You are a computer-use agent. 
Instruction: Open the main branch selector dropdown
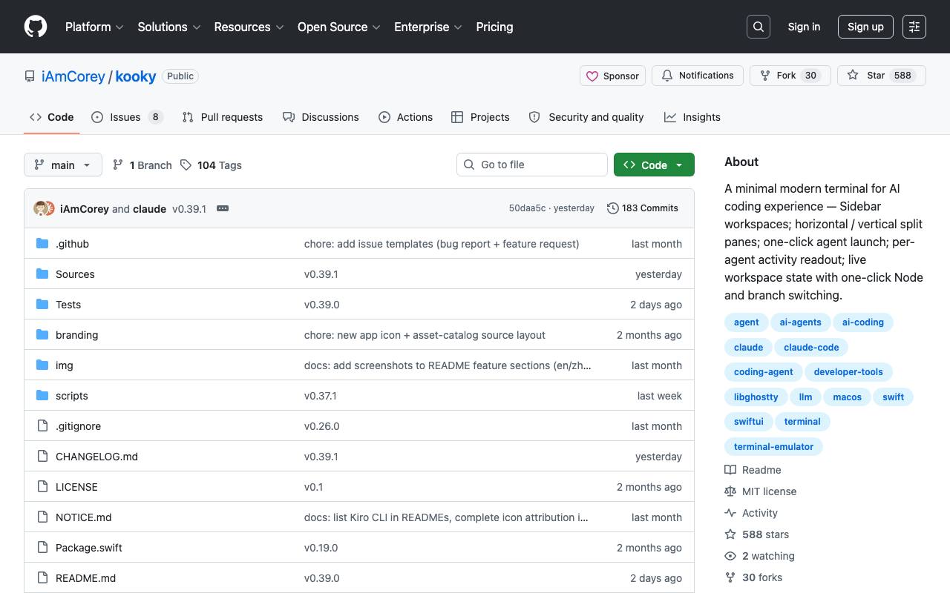[x=62, y=165]
